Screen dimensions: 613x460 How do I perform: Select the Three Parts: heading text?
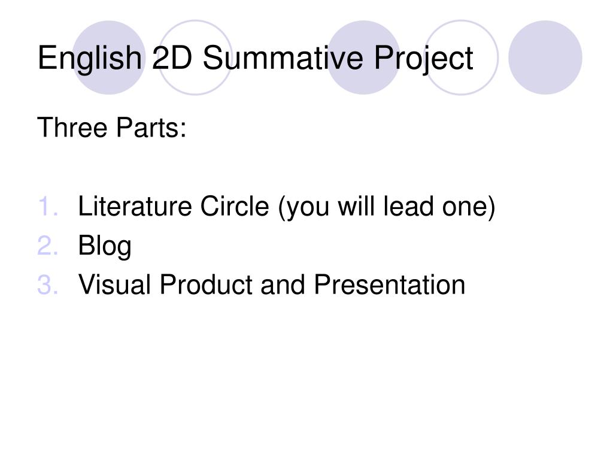tap(112, 128)
